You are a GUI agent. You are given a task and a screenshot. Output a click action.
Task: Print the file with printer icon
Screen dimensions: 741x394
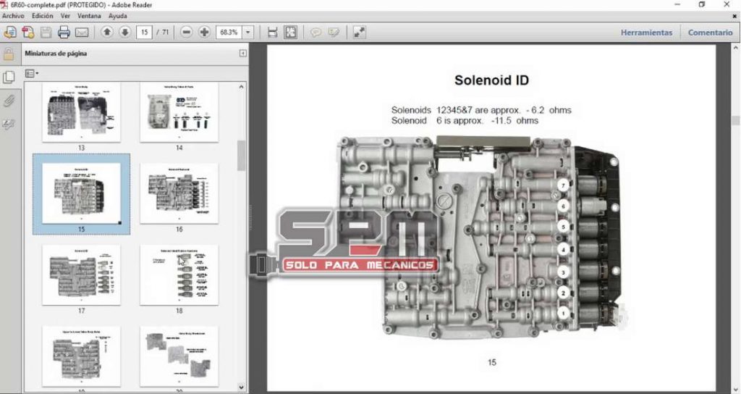pos(64,32)
